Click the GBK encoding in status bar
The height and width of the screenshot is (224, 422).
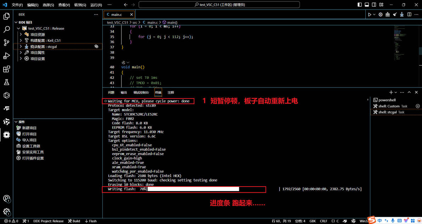tap(313, 221)
